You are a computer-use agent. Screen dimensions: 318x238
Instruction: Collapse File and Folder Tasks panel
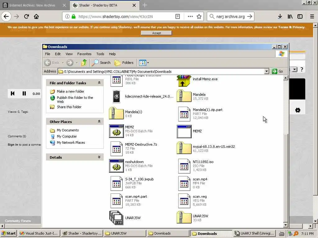point(99,82)
